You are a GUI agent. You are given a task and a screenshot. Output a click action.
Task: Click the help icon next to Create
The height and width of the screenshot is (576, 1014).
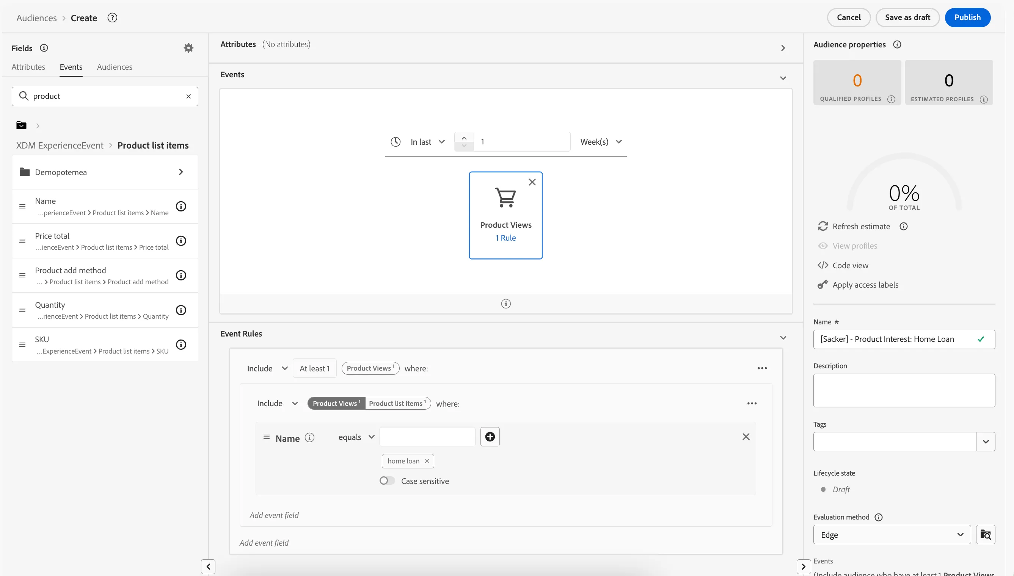tap(112, 18)
